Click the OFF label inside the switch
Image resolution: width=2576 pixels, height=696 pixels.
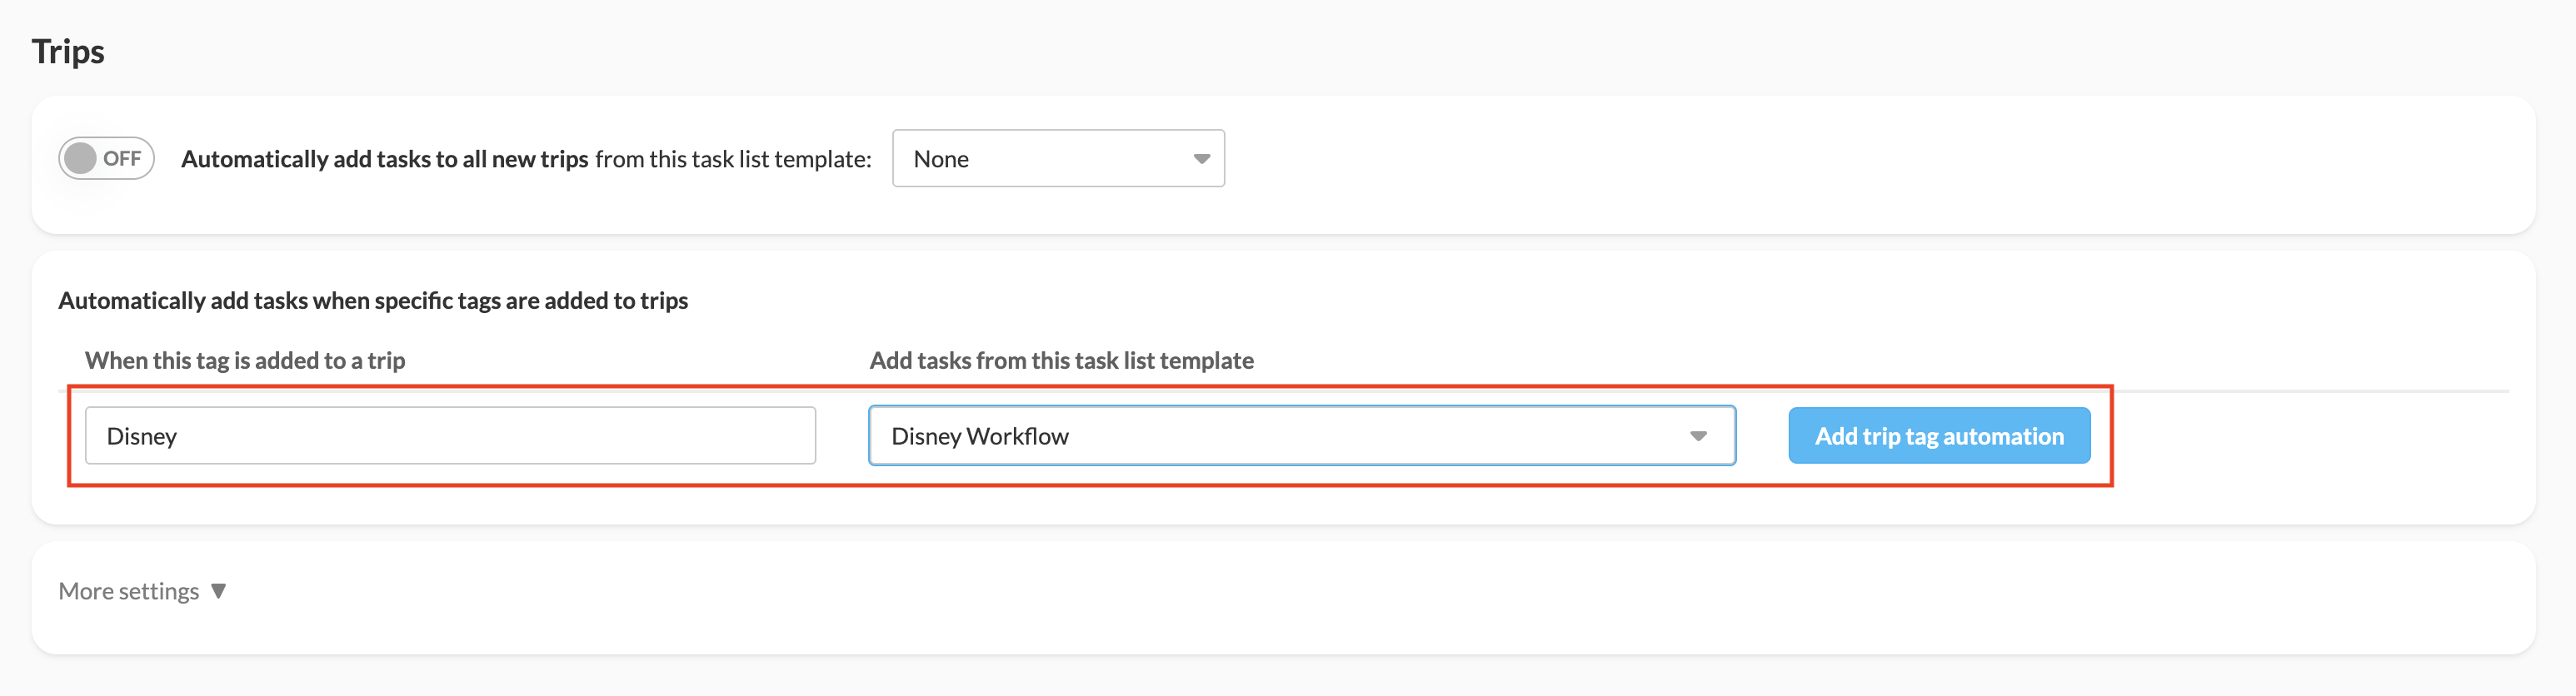point(122,158)
